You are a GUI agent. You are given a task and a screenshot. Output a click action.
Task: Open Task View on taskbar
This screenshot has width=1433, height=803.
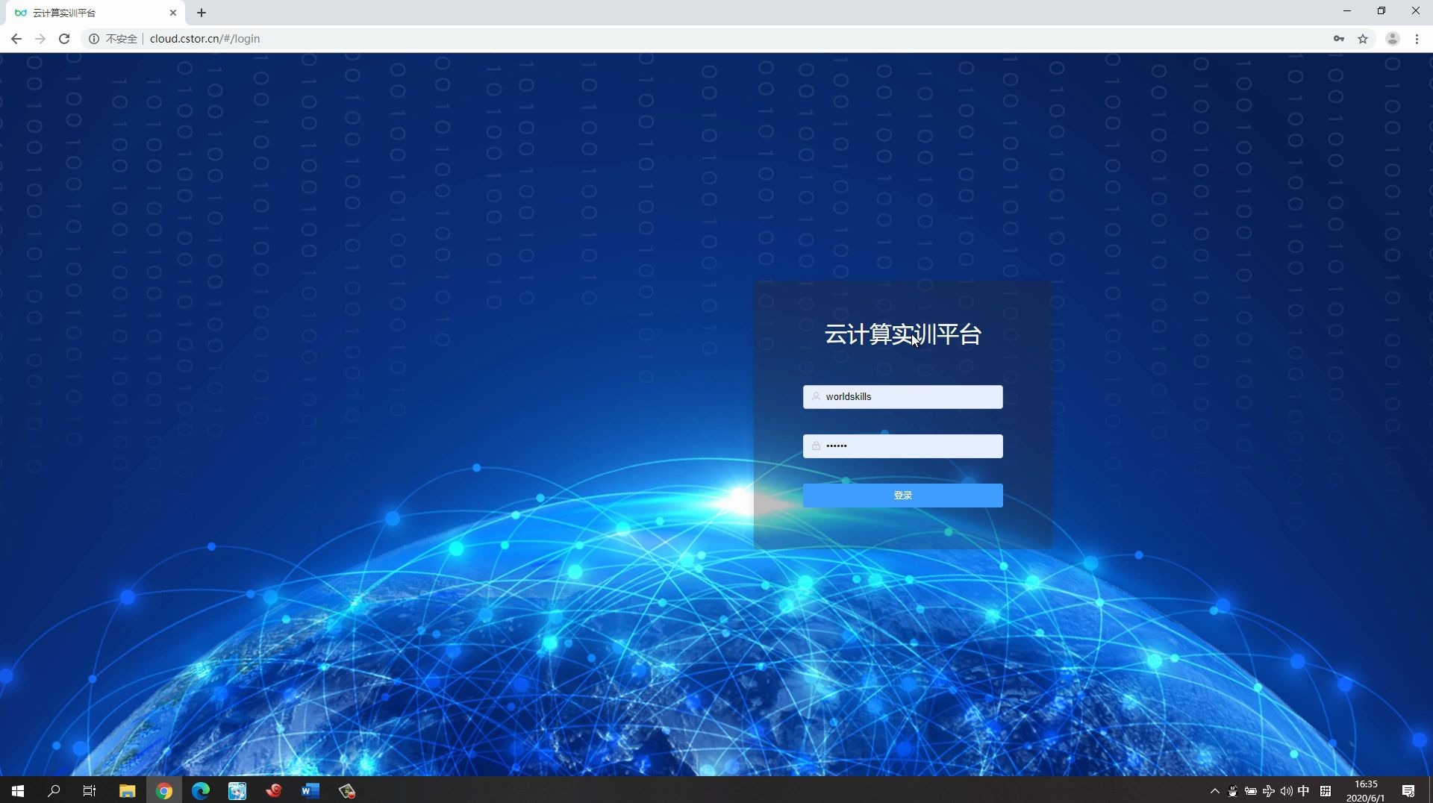pos(90,790)
